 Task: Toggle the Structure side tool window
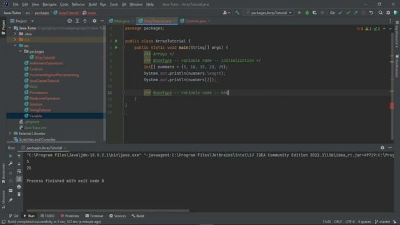(3, 200)
